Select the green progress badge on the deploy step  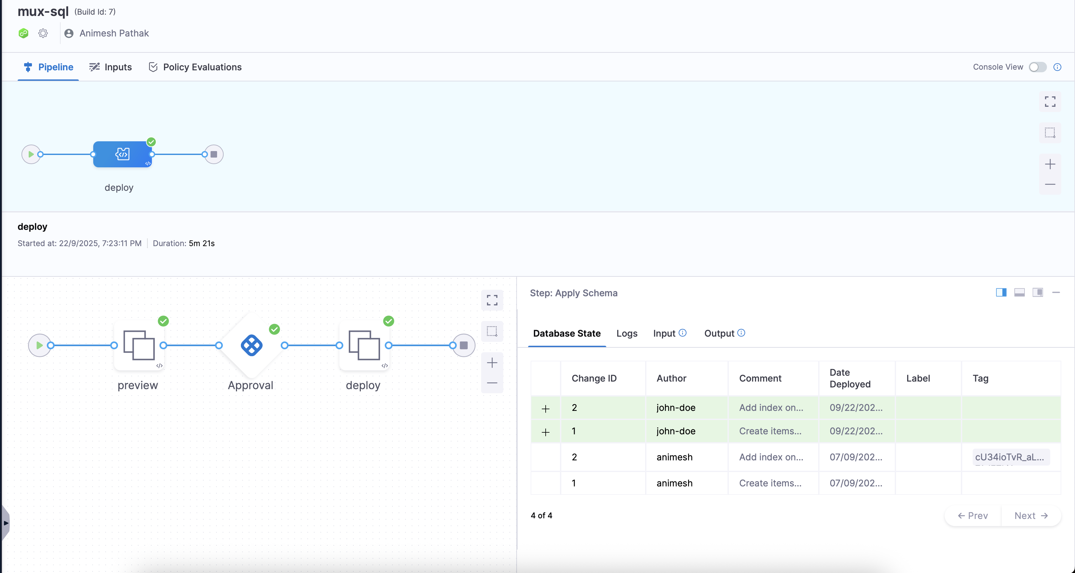389,321
